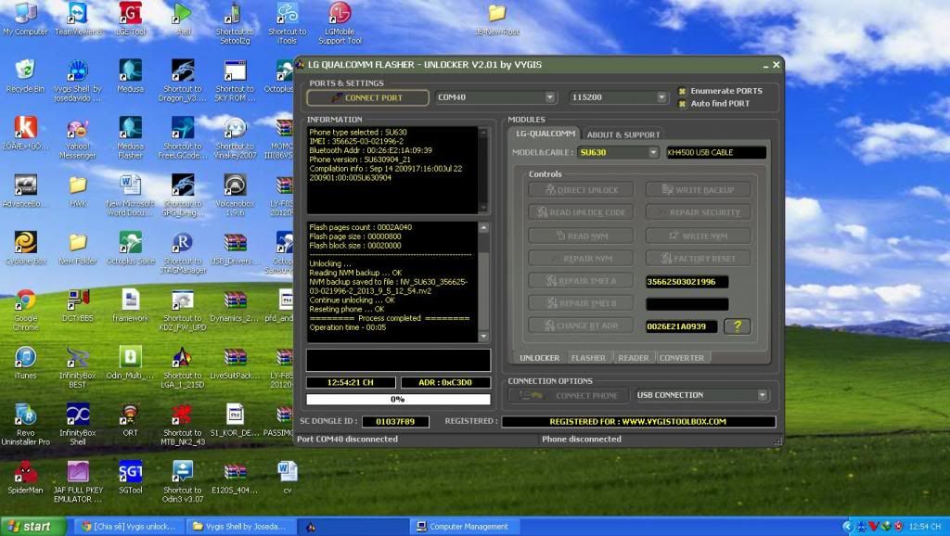Select the READER tab
950x536 pixels.
coord(633,358)
